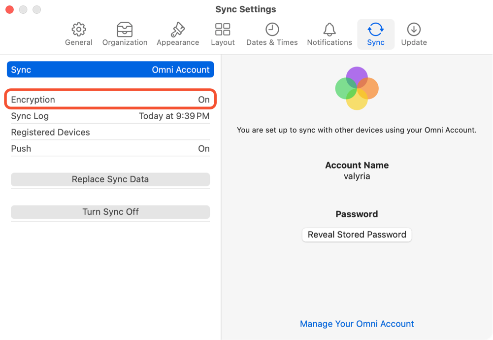Screen dimensions: 493x340
Task: Open the Sync Log row
Action: click(x=110, y=116)
